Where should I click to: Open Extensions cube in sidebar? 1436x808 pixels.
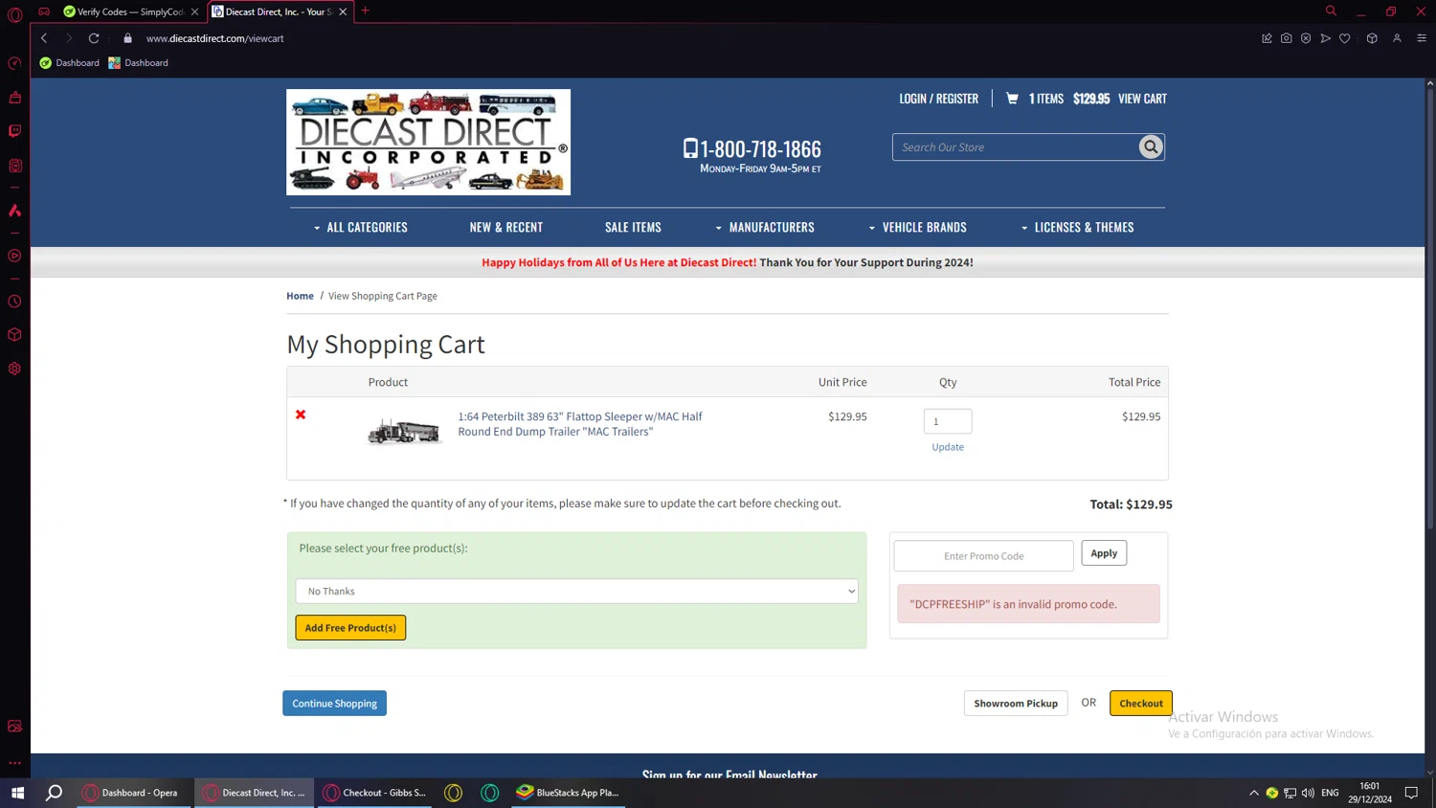click(x=14, y=335)
